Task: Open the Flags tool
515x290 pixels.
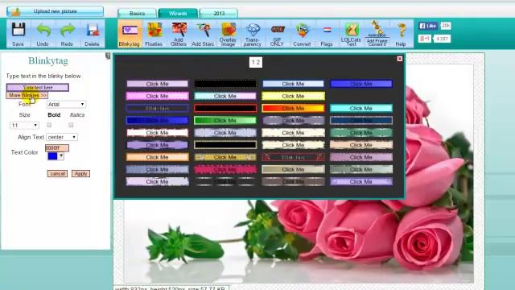Action: click(x=327, y=34)
